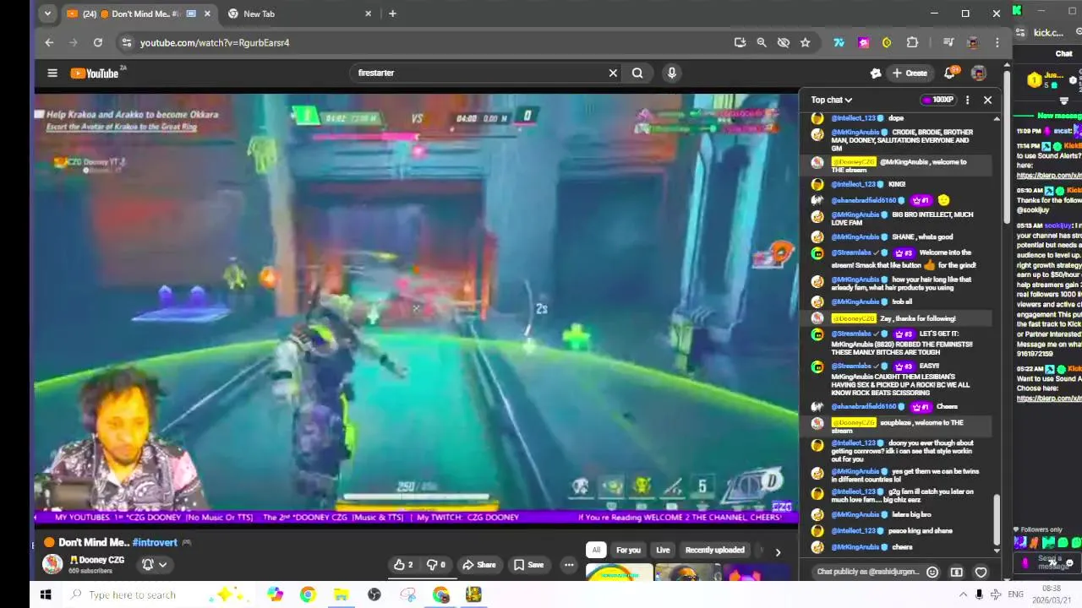
Task: Reload the current page
Action: [98, 42]
